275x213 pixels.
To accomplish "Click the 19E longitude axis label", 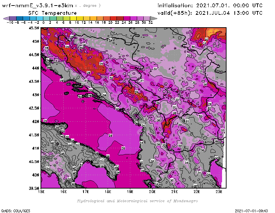I will tap(130, 192).
